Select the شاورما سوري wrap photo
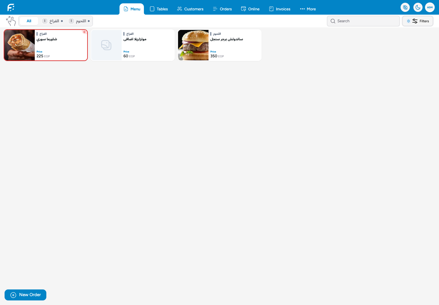The height and width of the screenshot is (305, 439). (20, 45)
